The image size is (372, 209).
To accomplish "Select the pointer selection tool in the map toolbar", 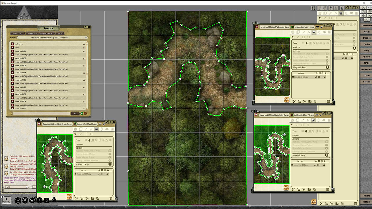I will pyautogui.click(x=75, y=134).
